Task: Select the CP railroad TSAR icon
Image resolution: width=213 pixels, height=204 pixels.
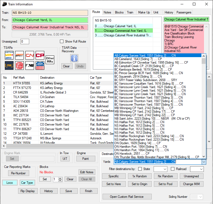Action: point(40,55)
